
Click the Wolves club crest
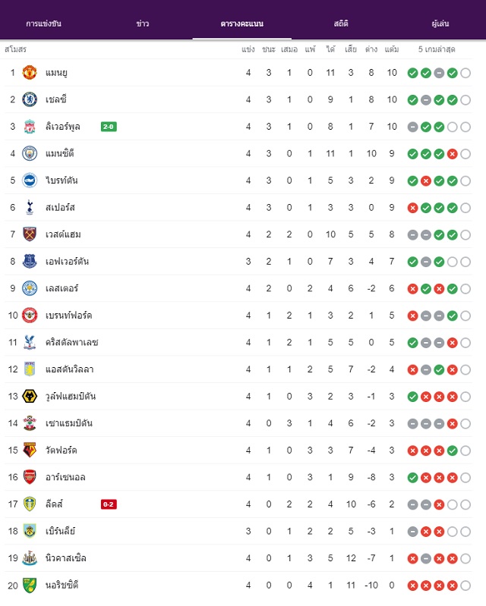[x=30, y=397]
